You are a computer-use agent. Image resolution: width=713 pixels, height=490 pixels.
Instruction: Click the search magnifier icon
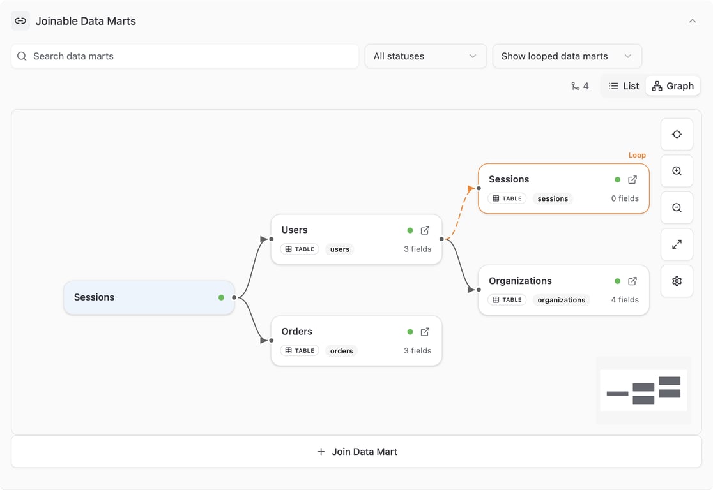pos(22,56)
